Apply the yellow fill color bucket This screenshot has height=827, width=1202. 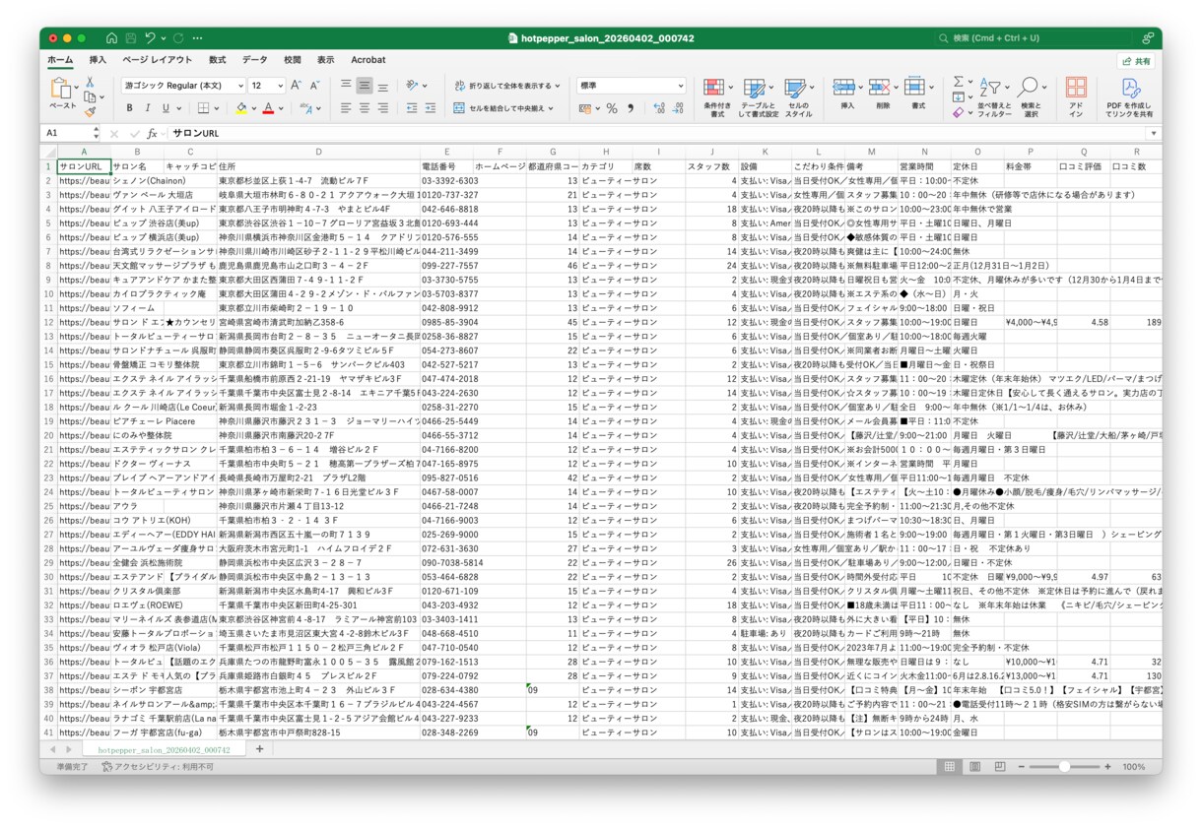(x=241, y=108)
